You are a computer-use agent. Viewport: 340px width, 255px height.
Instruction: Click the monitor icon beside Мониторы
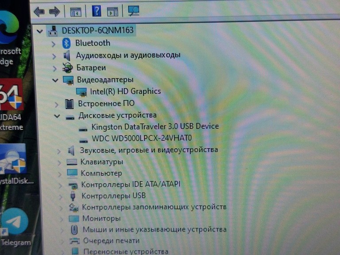point(74,219)
